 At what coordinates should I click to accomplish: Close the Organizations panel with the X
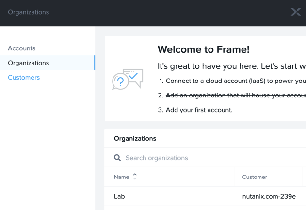(296, 12)
